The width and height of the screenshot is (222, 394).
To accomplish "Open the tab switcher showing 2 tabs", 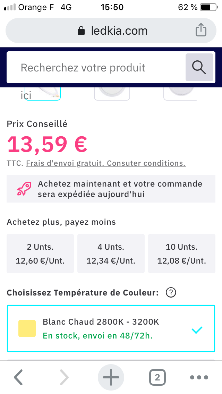I will [157, 377].
